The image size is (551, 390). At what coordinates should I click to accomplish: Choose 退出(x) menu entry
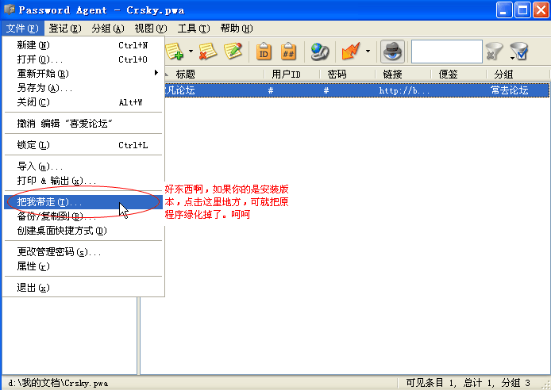click(83, 288)
